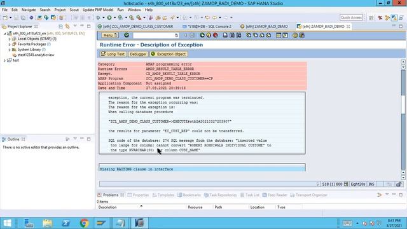Click the green checkmark Enter icon in SAP toolbar
407x229 pixels.
[x=127, y=35]
